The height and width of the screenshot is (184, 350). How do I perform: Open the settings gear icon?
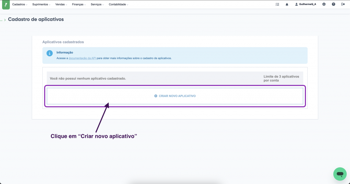[x=324, y=4]
